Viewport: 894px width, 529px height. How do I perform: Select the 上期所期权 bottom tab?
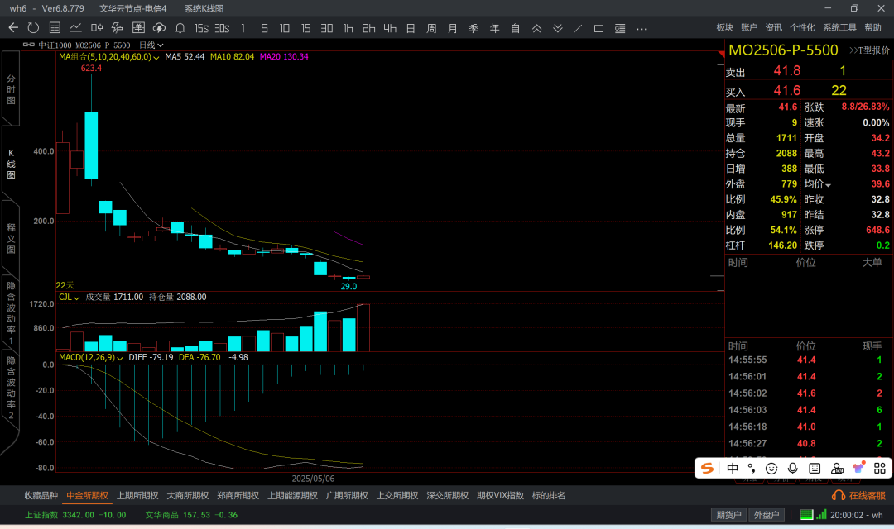137,495
